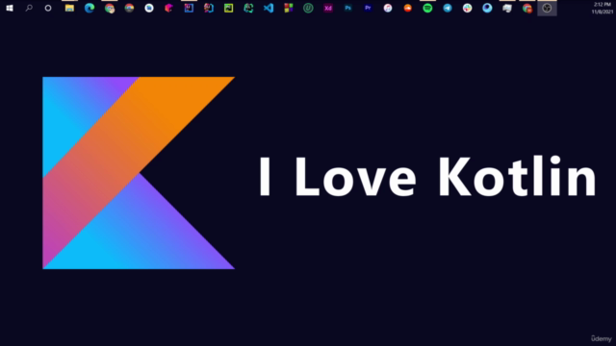Open iTunes music note icon
616x346 pixels.
388,8
